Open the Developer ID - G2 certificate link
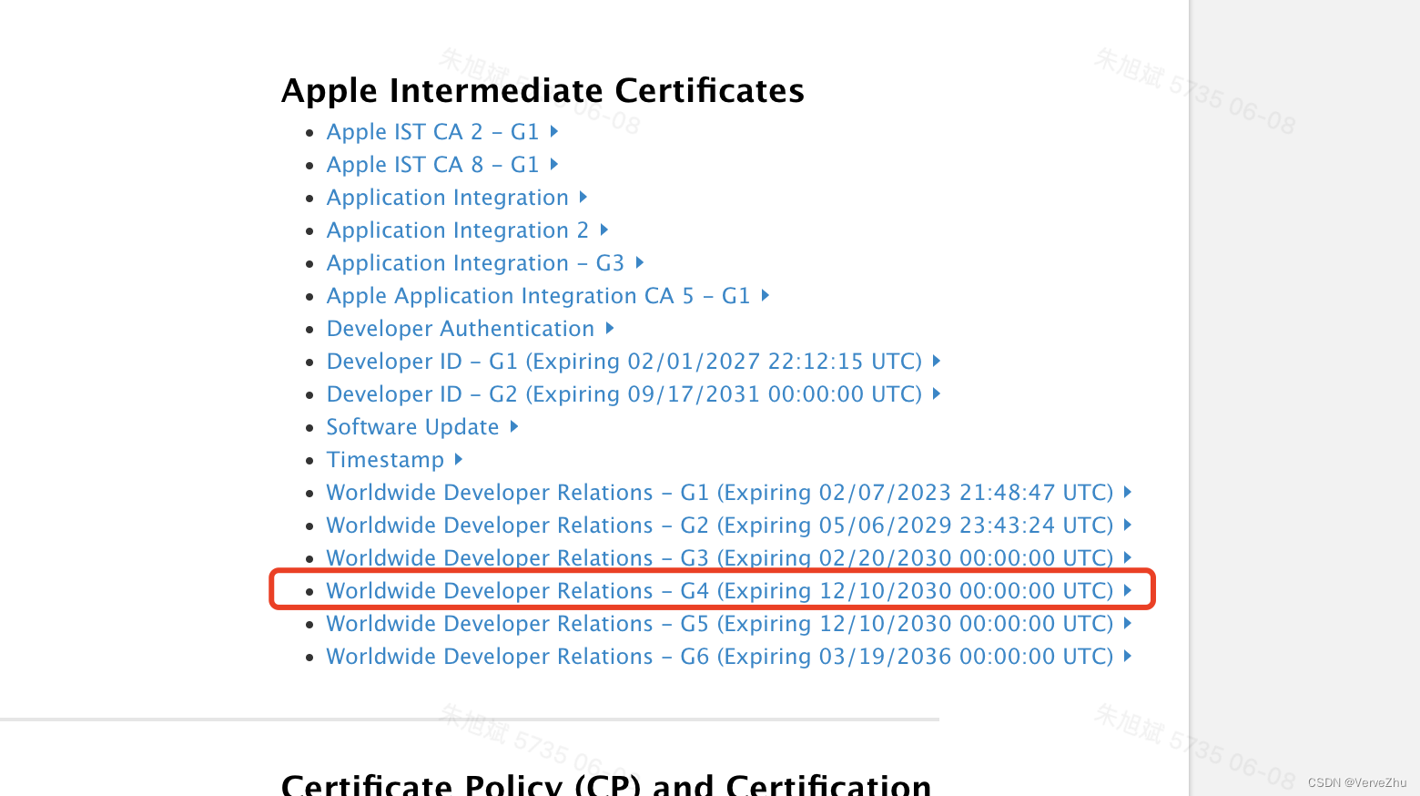The image size is (1420, 796). pos(625,393)
